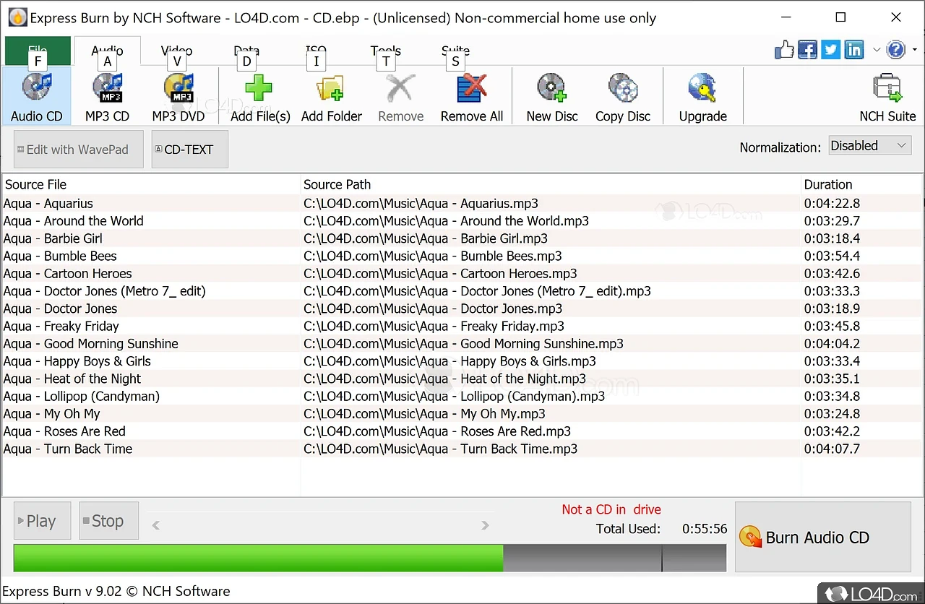Open the Twitter share icon

tap(831, 50)
